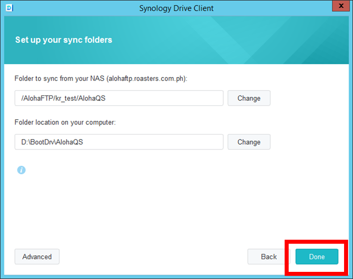Click the blue info icon
This screenshot has width=353, height=279.
click(x=21, y=170)
